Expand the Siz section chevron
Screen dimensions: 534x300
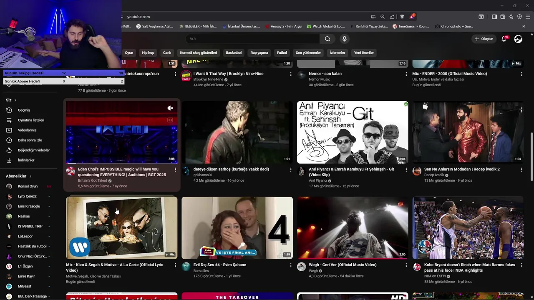pyautogui.click(x=15, y=100)
